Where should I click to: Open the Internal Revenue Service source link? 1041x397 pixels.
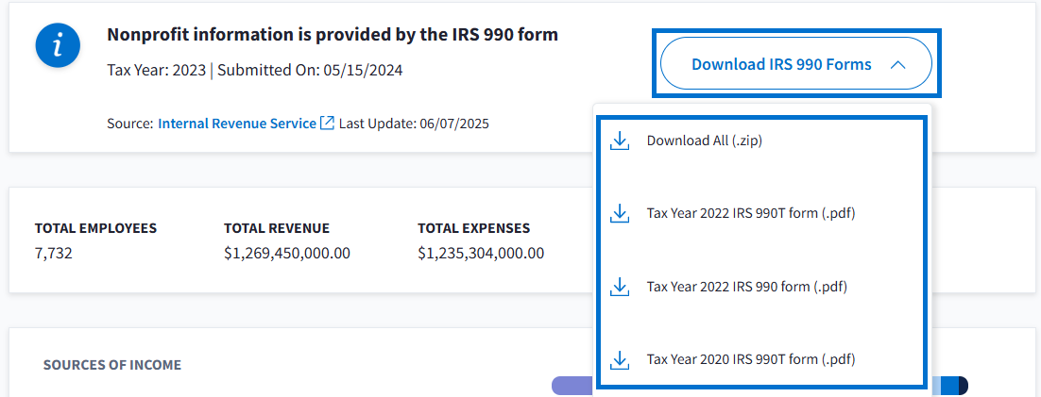point(236,124)
